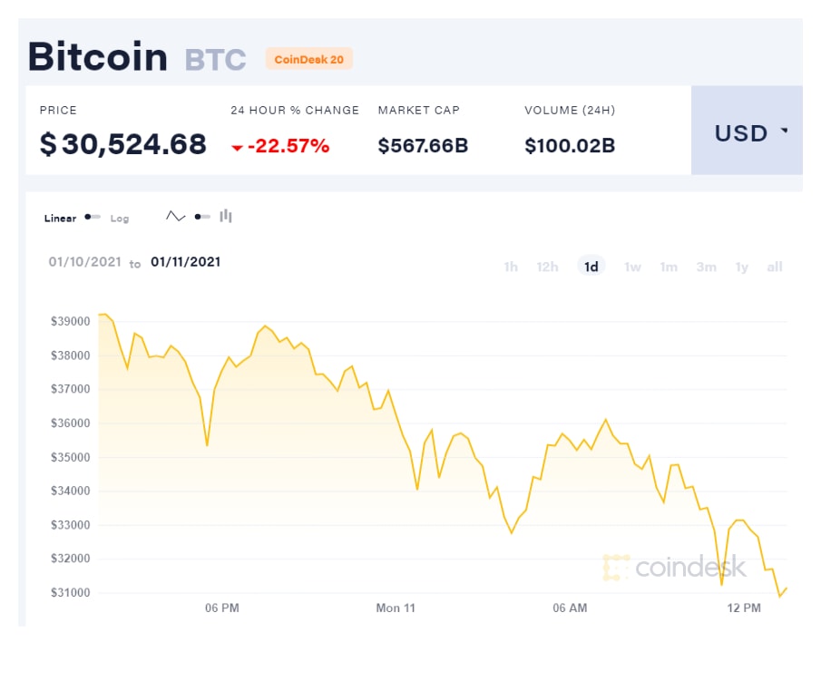The width and height of the screenshot is (821, 681).
Task: Switch chart scale to Log
Action: (x=119, y=218)
